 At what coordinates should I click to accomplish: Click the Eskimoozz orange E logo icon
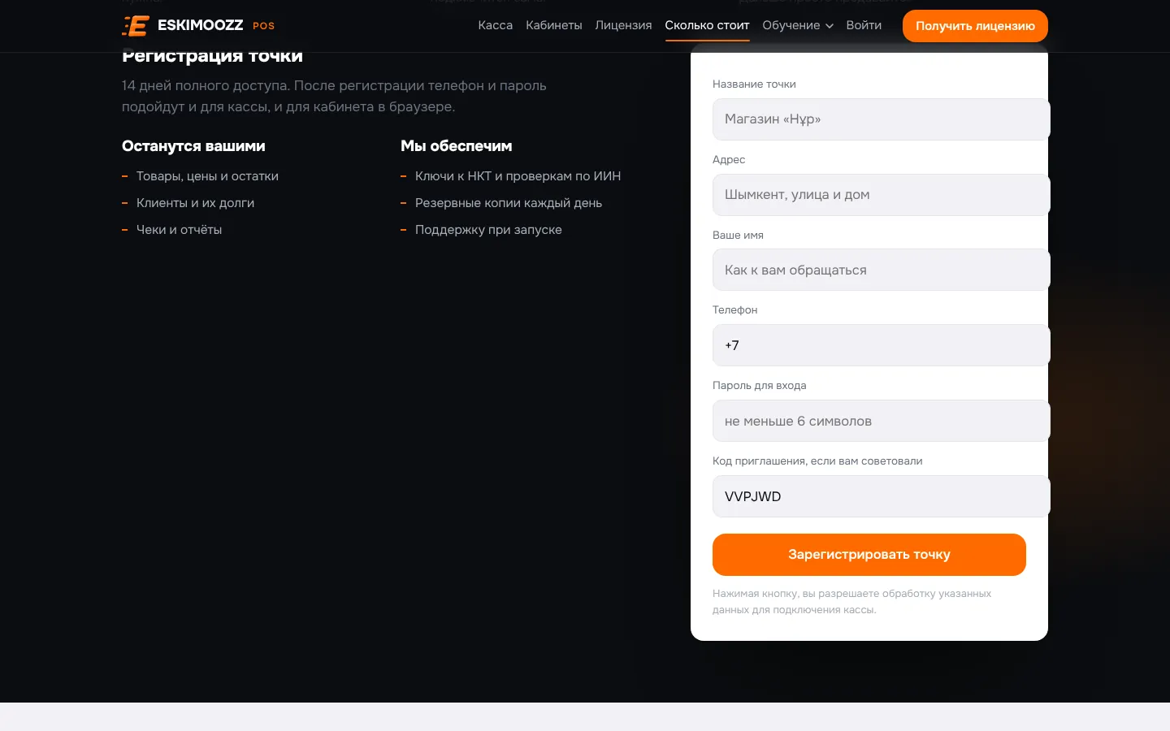coord(136,26)
